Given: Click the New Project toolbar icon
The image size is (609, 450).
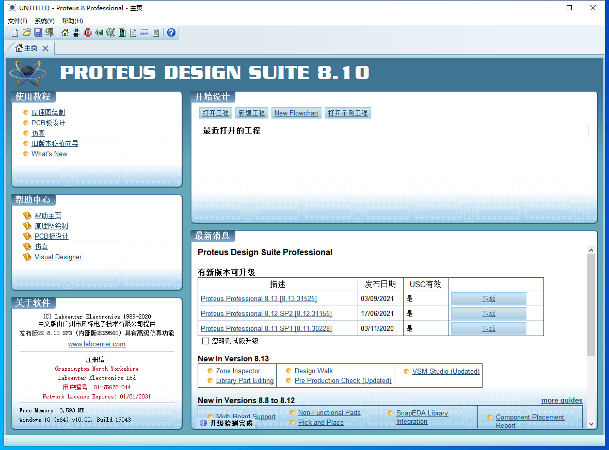Looking at the screenshot, I should tap(15, 33).
